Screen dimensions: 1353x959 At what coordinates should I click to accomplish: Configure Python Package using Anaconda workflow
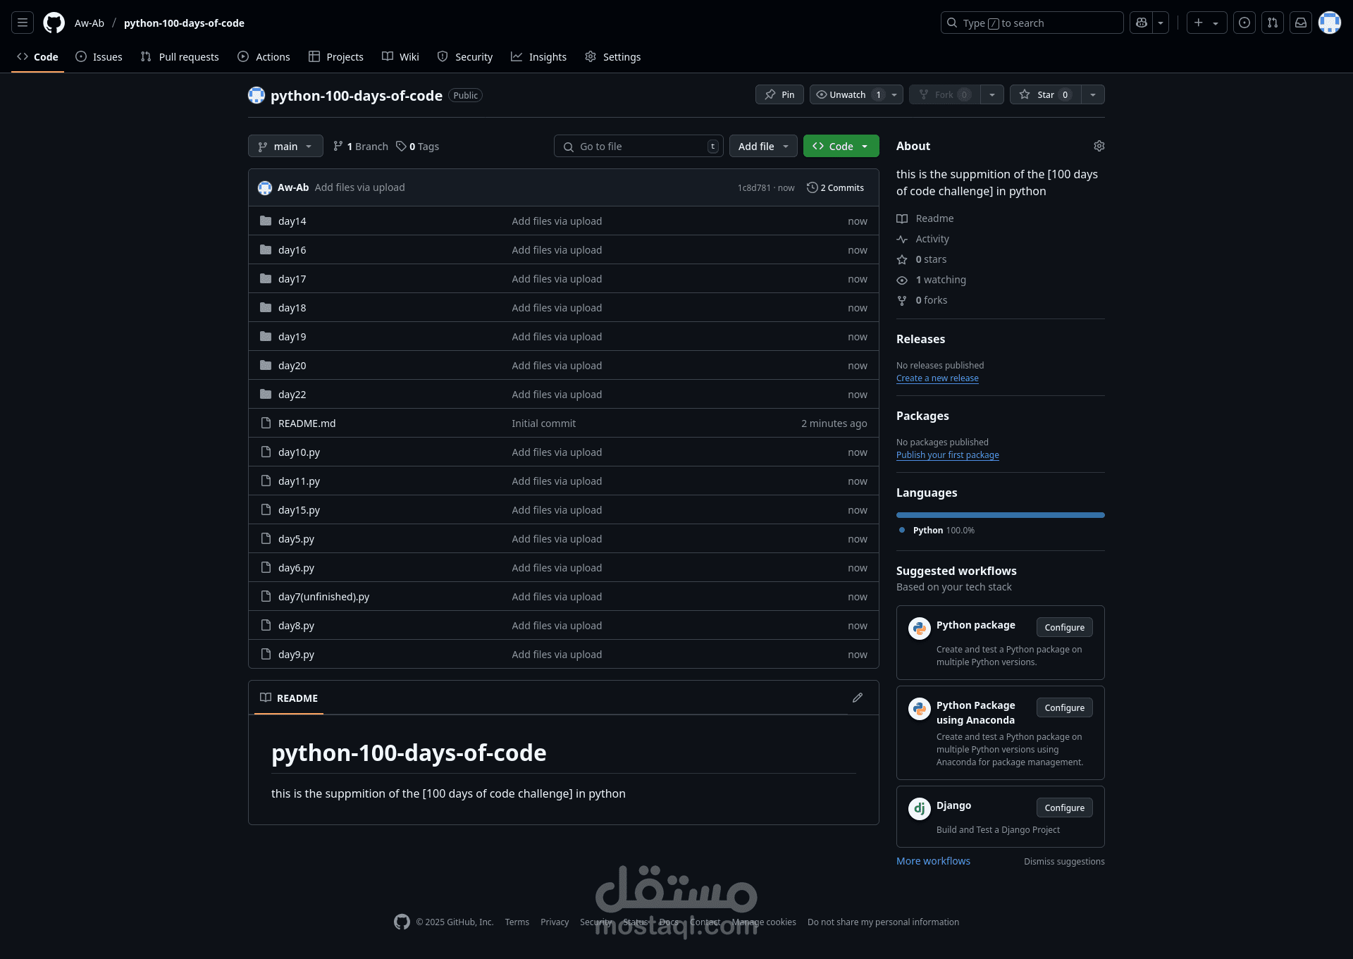pyautogui.click(x=1064, y=707)
